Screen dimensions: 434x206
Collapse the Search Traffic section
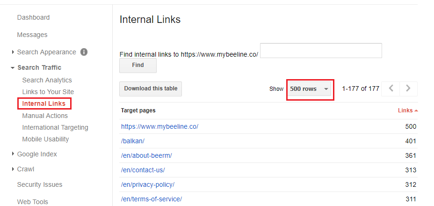point(13,68)
